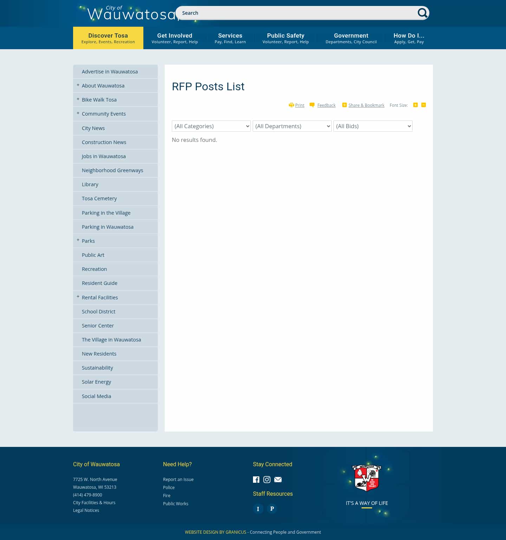506x540 pixels.
Task: Click the Share & Bookmark plus icon
Action: tap(344, 105)
